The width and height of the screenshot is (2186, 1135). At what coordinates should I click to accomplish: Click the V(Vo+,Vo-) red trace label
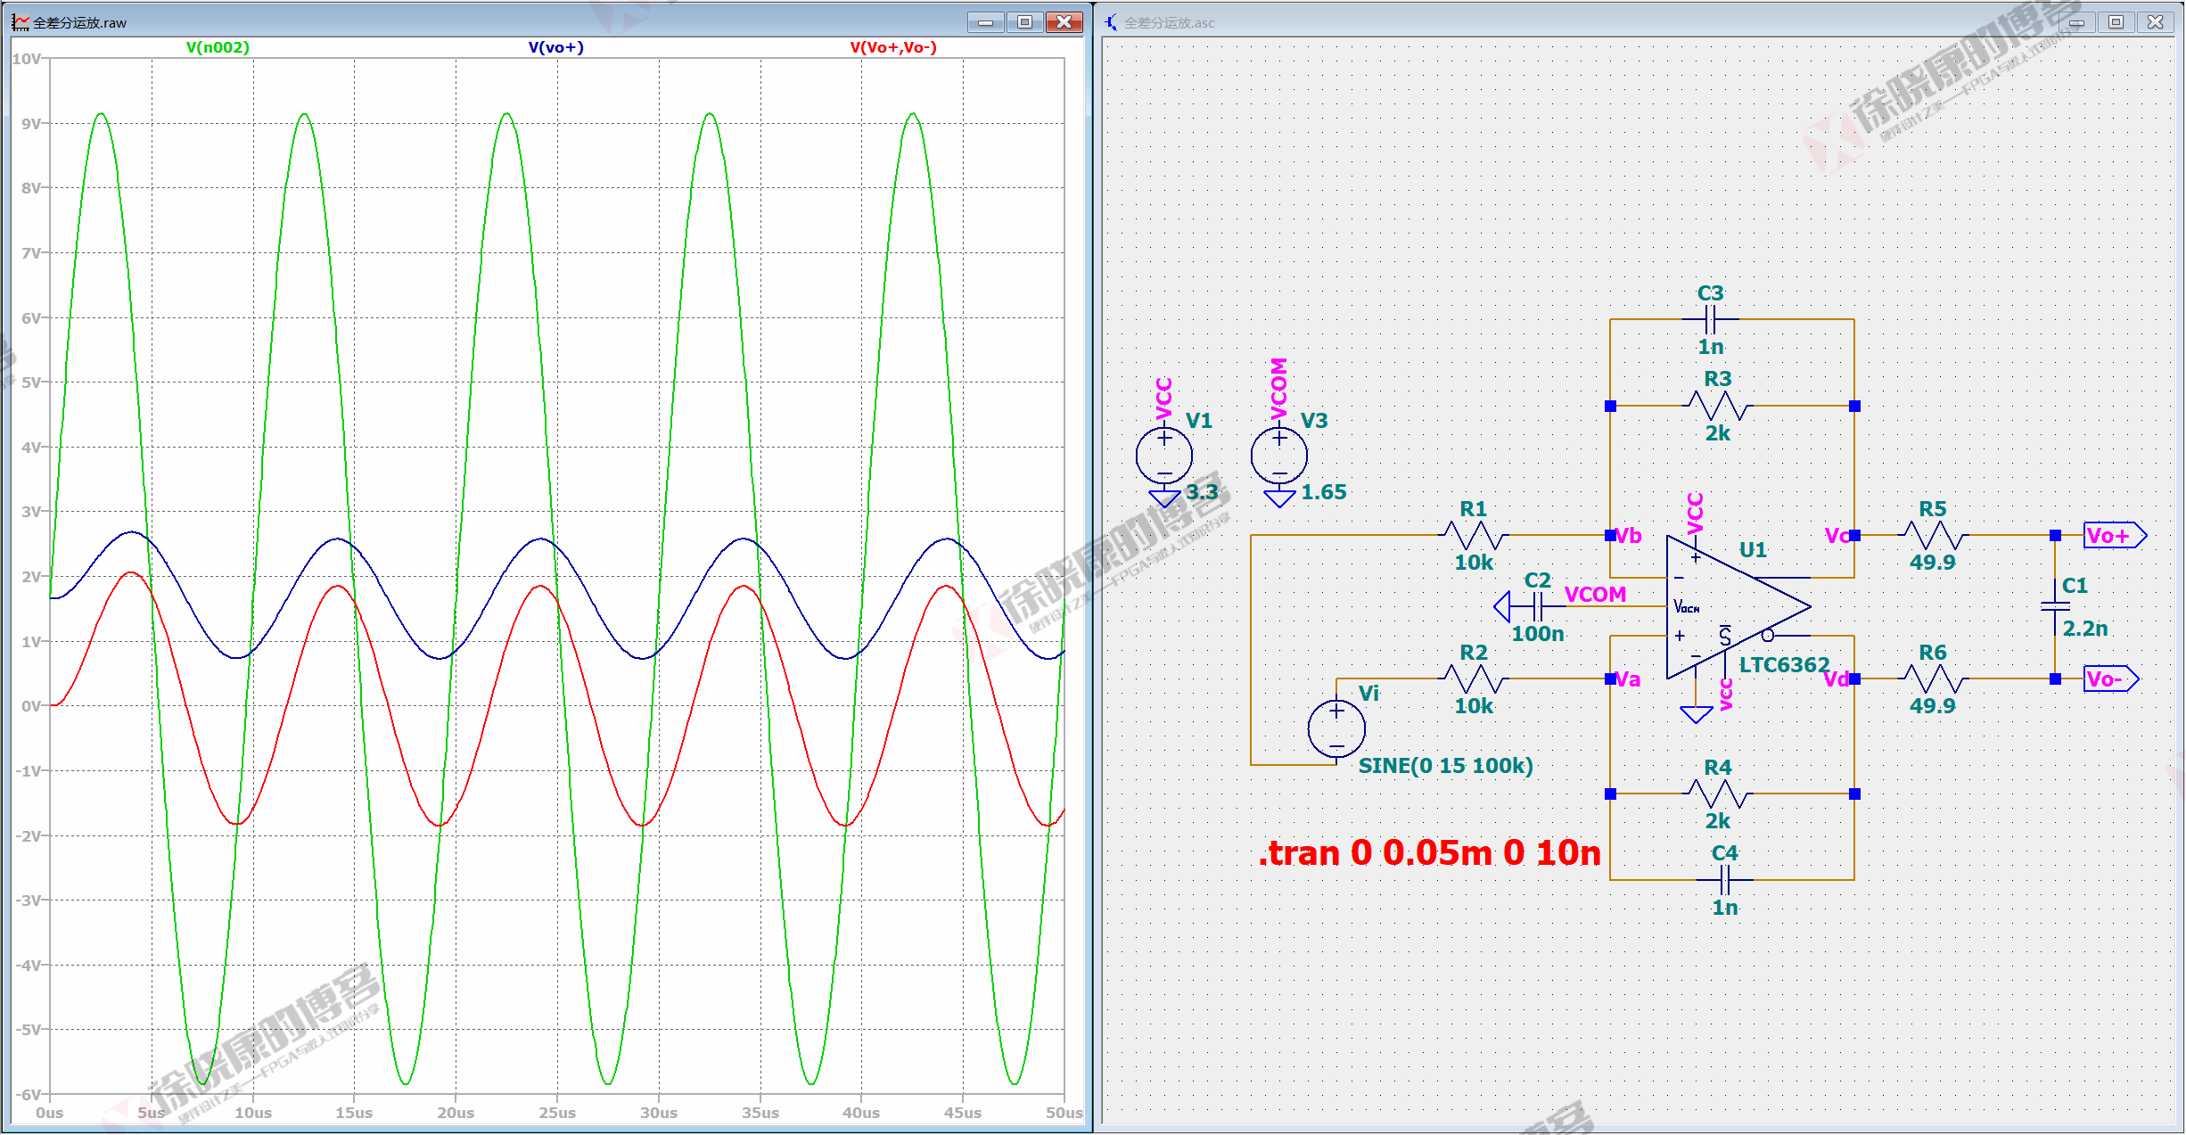point(892,47)
